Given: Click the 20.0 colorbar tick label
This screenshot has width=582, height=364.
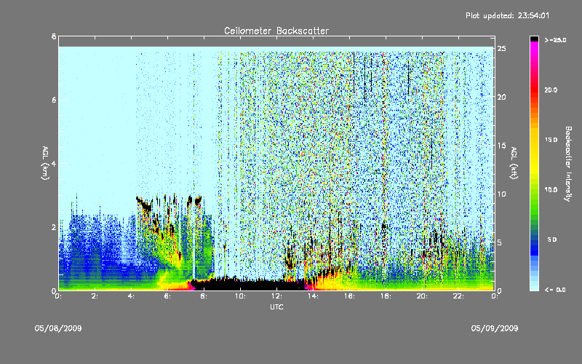Looking at the screenshot, I should click(x=551, y=90).
